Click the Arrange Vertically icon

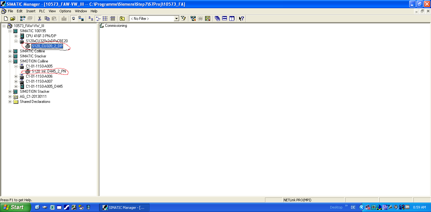point(232,19)
